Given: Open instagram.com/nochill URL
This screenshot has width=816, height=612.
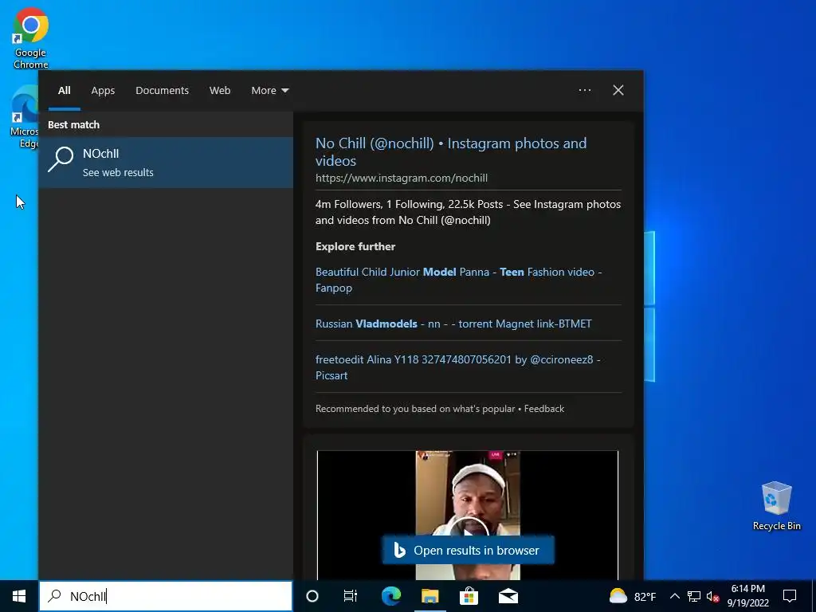Looking at the screenshot, I should (x=402, y=178).
